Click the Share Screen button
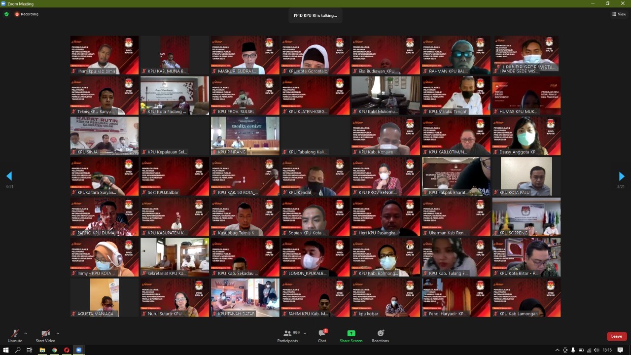The image size is (631, 355). pos(351,335)
